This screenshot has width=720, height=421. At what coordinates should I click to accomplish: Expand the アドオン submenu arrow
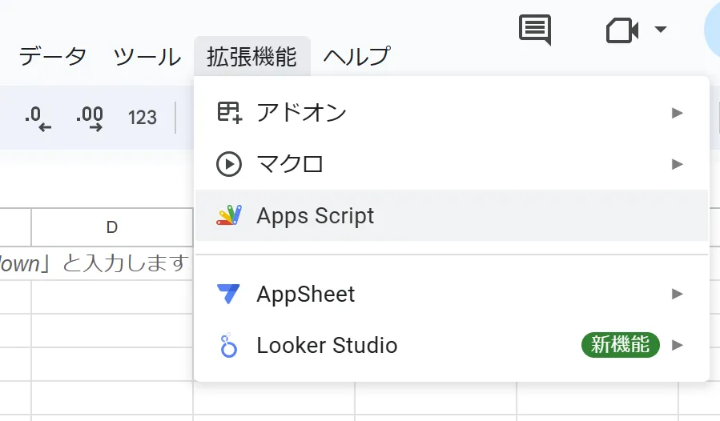[677, 113]
